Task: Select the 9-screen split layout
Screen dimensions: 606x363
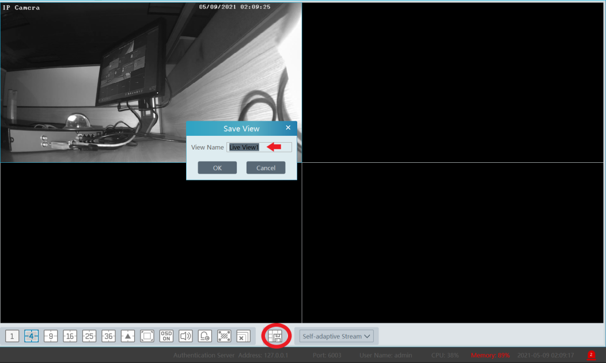Action: (51, 337)
